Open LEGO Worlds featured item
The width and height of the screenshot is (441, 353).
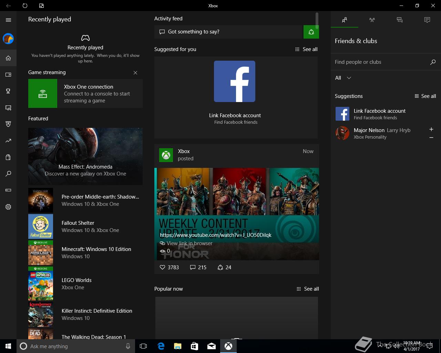[x=85, y=284]
